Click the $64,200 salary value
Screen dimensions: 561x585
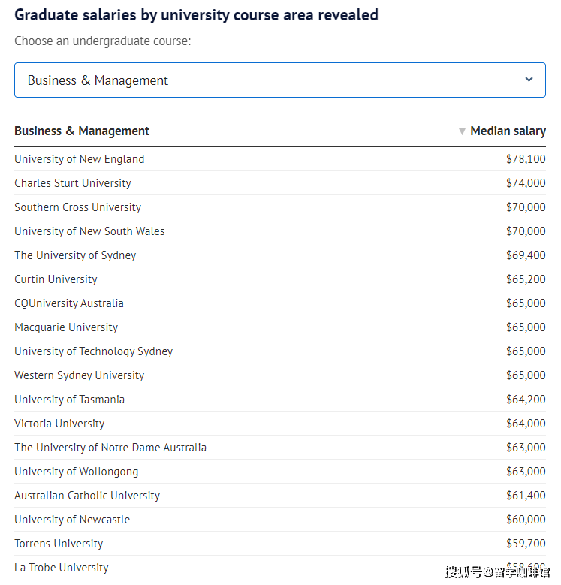[x=526, y=400]
